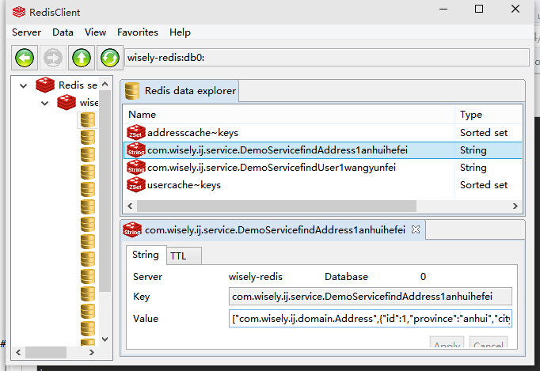
Task: Click the Key text field
Action: click(x=370, y=297)
